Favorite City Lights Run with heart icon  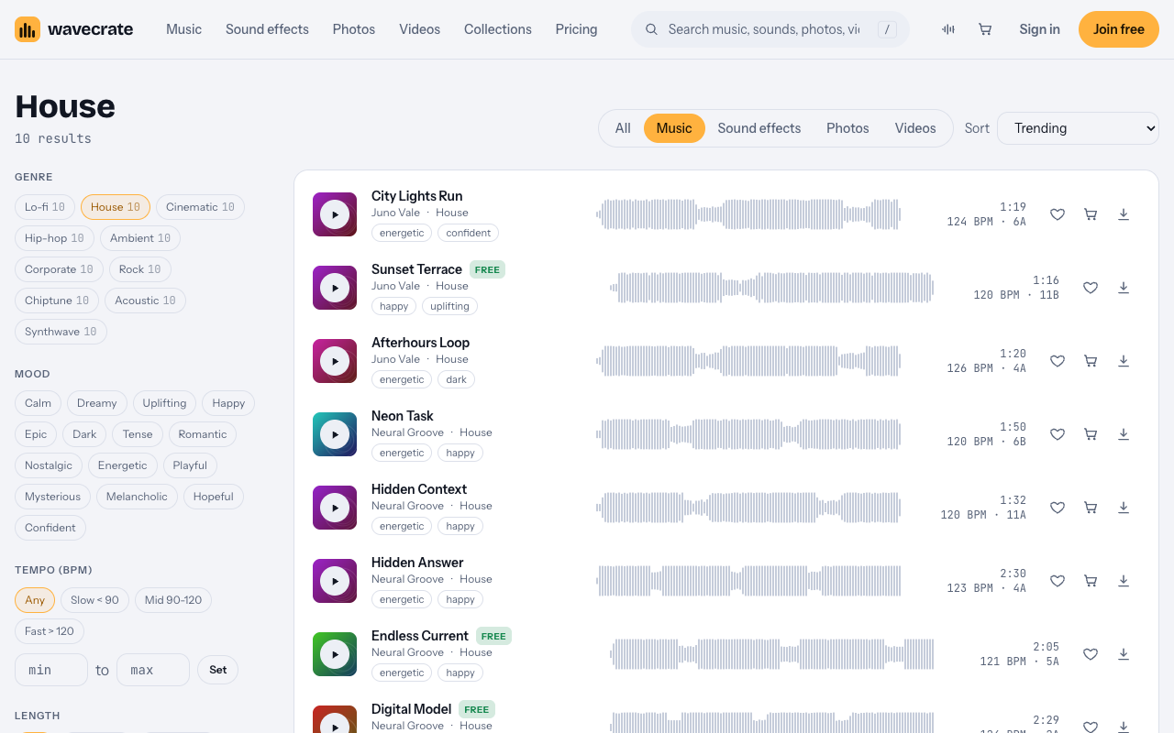click(x=1058, y=214)
